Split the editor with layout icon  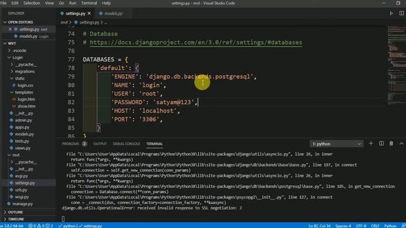(402, 13)
